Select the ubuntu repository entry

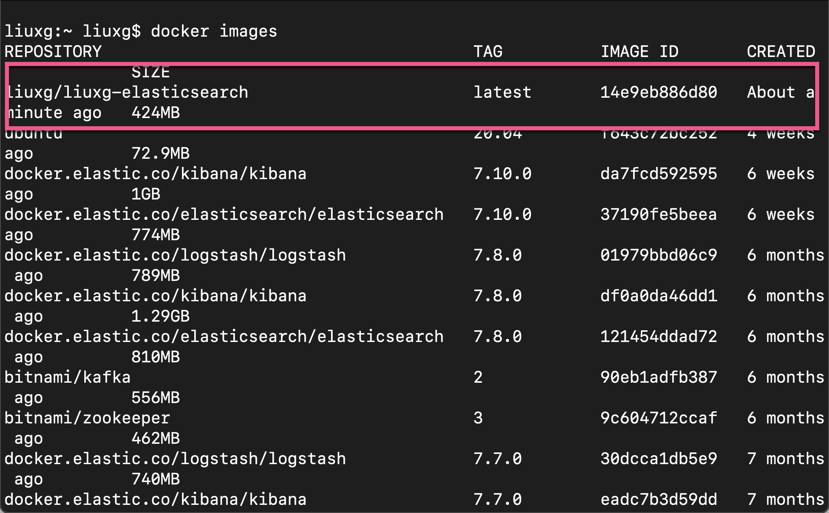pos(33,133)
